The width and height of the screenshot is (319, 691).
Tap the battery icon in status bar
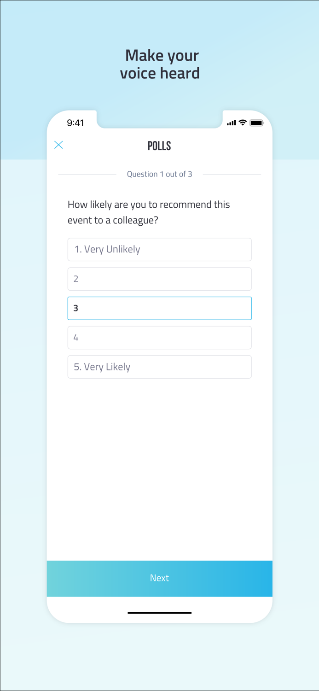pos(257,123)
